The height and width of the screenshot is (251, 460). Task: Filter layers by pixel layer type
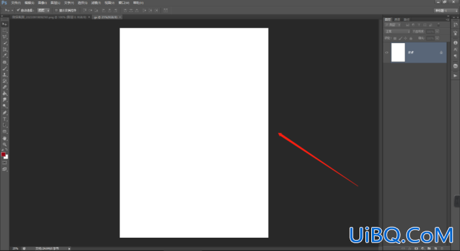tap(408, 25)
